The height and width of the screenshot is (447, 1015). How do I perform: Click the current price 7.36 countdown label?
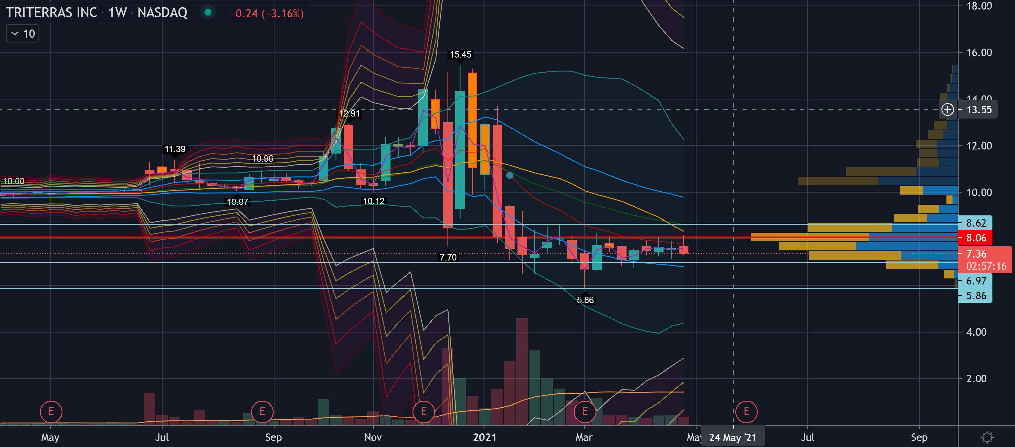click(985, 260)
